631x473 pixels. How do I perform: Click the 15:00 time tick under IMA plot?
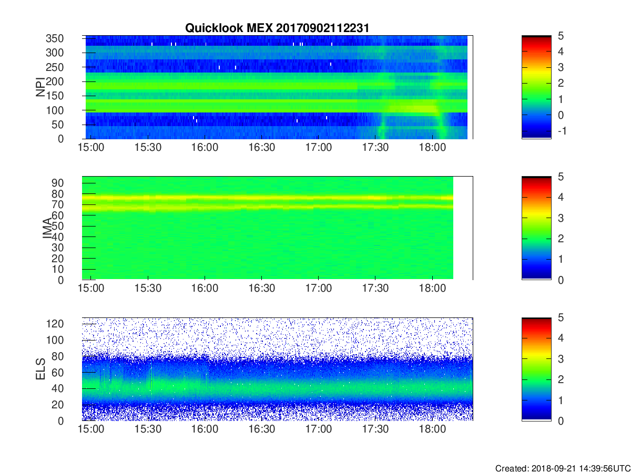(91, 290)
